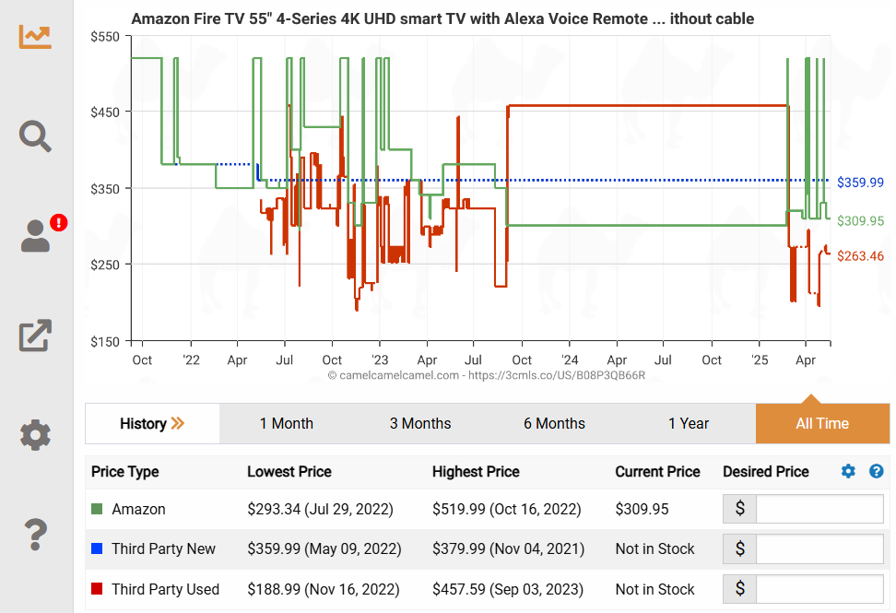Open Desired Price settings gear icon
The image size is (896, 613).
pyautogui.click(x=848, y=471)
